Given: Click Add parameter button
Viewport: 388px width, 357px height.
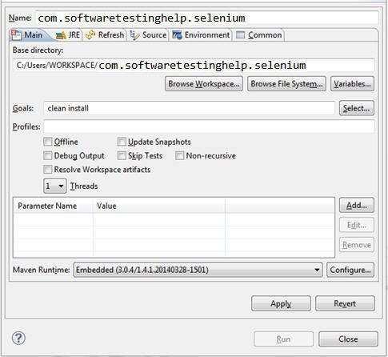Looking at the screenshot, I should click(x=357, y=205).
